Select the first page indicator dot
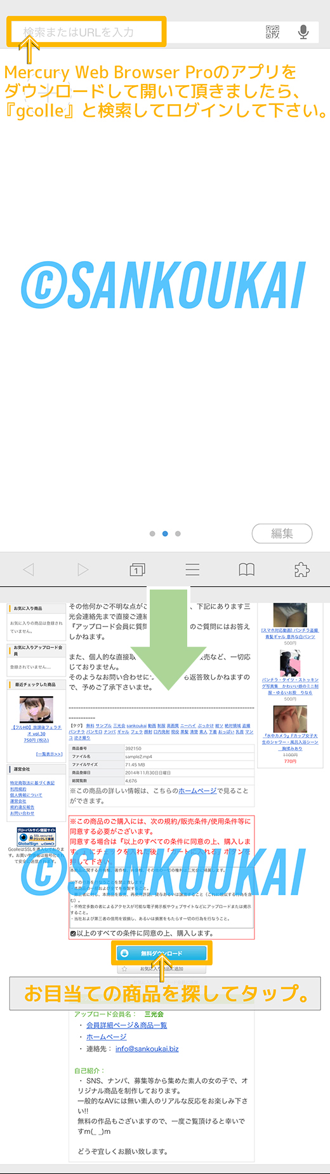Viewport: 330px width, 1174px height. coord(152,534)
